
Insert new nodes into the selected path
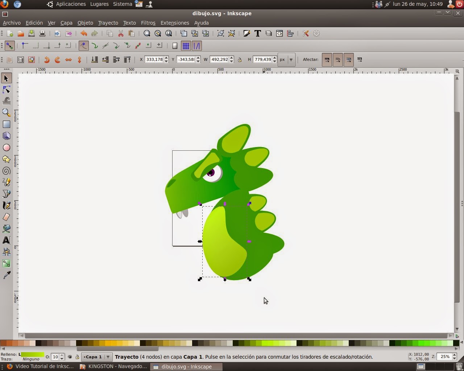24,46
